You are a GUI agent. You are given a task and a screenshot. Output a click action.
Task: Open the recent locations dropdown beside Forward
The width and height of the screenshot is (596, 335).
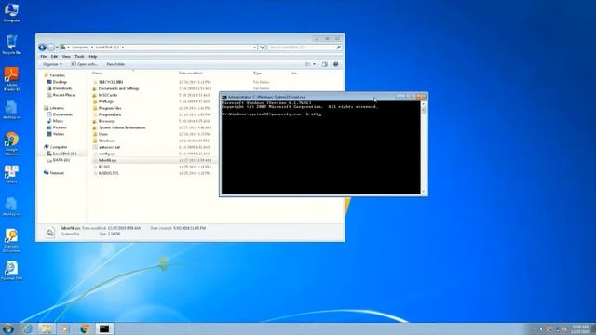(x=57, y=47)
